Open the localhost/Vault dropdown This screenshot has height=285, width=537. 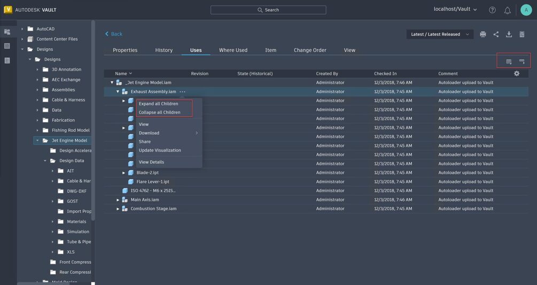455,9
